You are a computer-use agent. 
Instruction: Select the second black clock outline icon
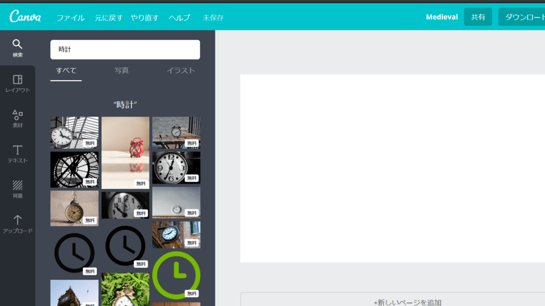pyautogui.click(x=126, y=246)
